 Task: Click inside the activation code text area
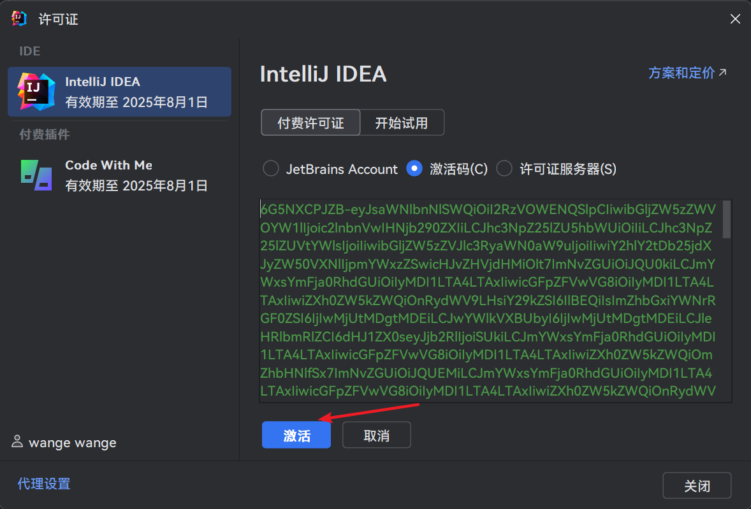point(488,300)
